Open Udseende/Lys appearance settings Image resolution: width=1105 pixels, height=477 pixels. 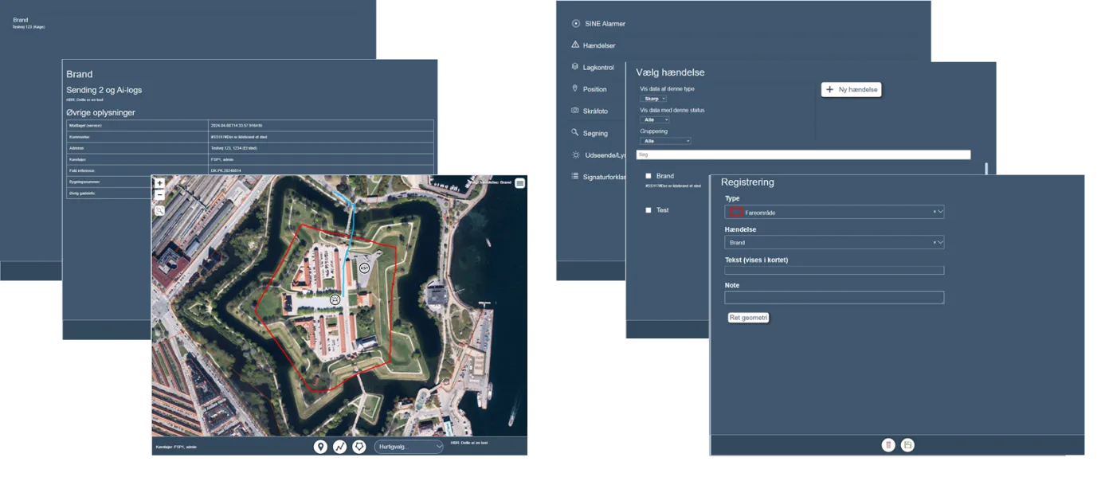pos(599,154)
